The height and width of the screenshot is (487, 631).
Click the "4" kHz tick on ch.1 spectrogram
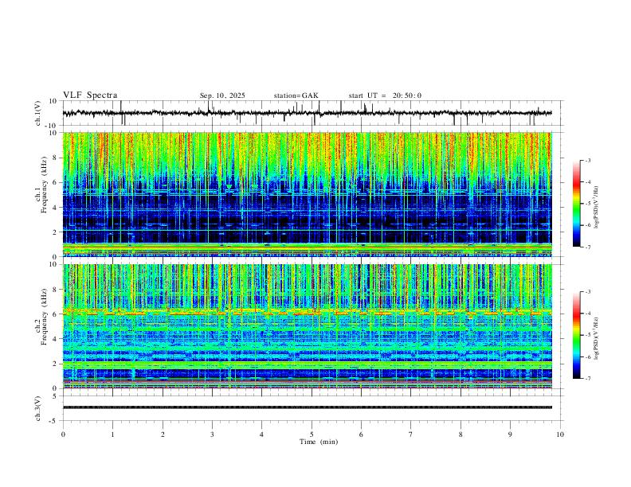click(55, 208)
